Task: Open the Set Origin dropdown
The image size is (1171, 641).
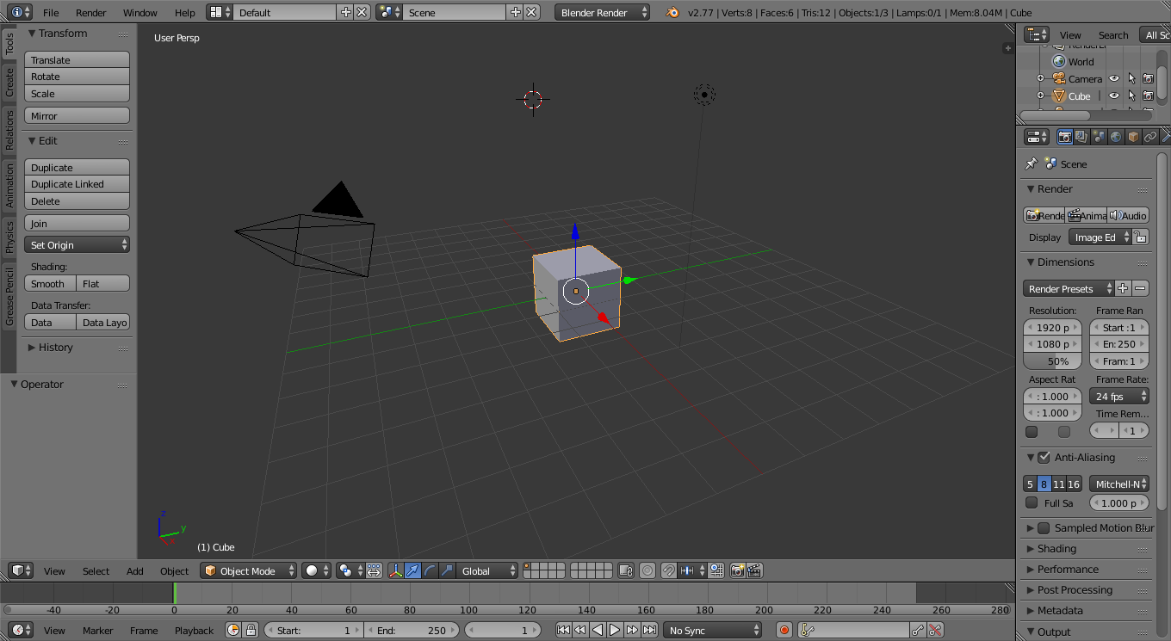Action: tap(77, 245)
